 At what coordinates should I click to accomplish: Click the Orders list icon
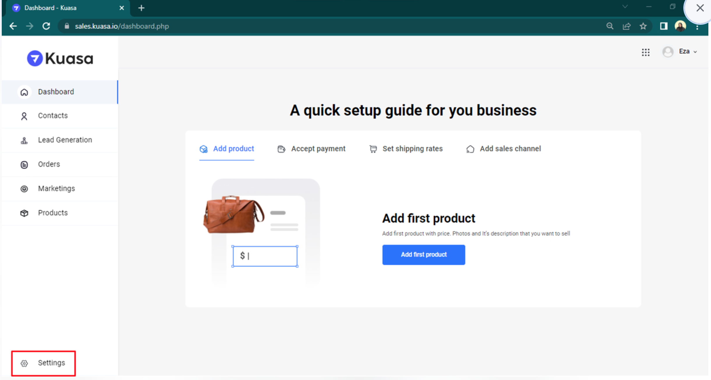click(x=24, y=165)
